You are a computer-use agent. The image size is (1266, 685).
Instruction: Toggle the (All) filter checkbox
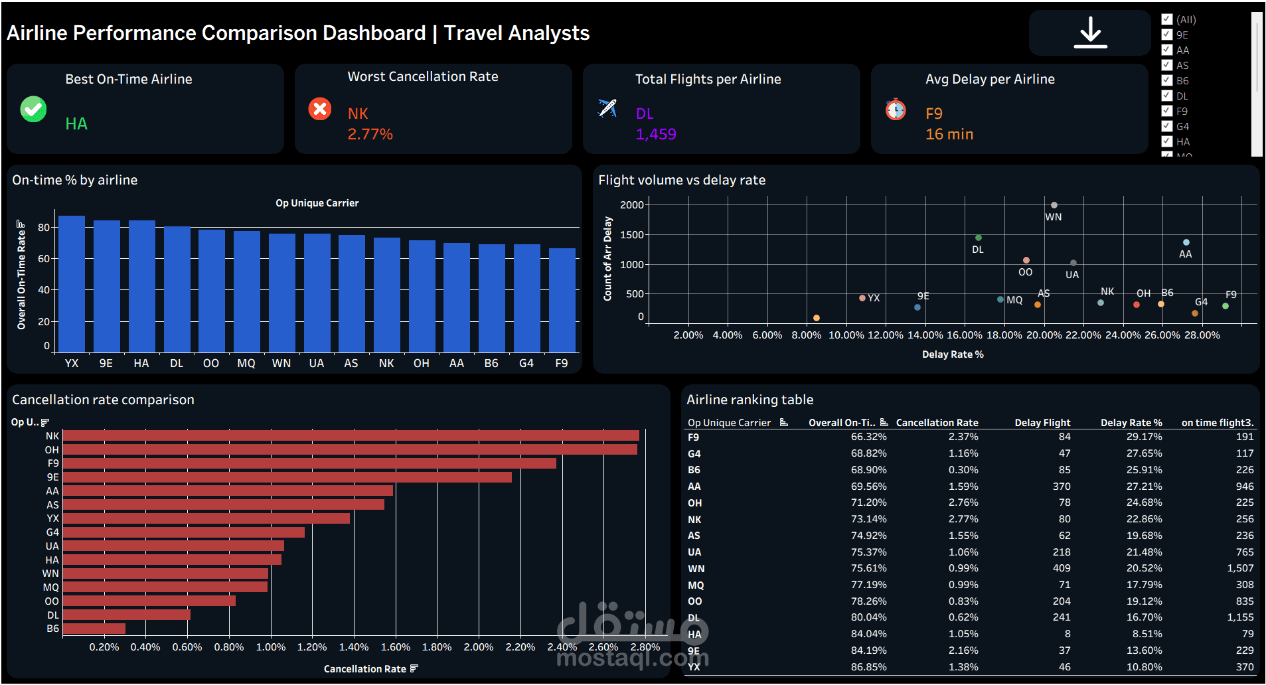pyautogui.click(x=1167, y=19)
